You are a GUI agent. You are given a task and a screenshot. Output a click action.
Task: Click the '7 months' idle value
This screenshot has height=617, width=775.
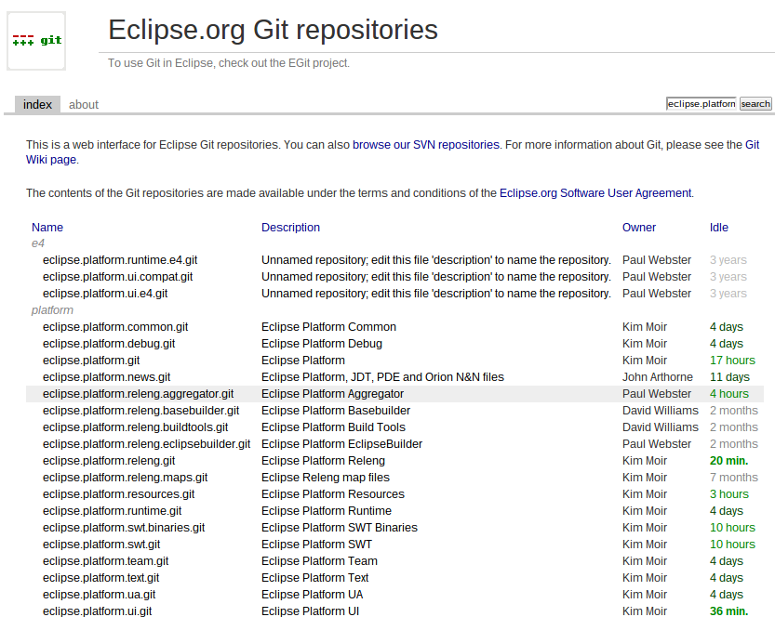[734, 478]
